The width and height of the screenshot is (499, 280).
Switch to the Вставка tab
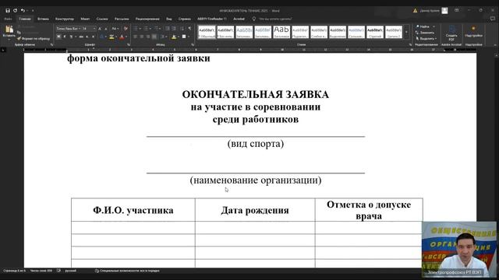tap(43, 19)
